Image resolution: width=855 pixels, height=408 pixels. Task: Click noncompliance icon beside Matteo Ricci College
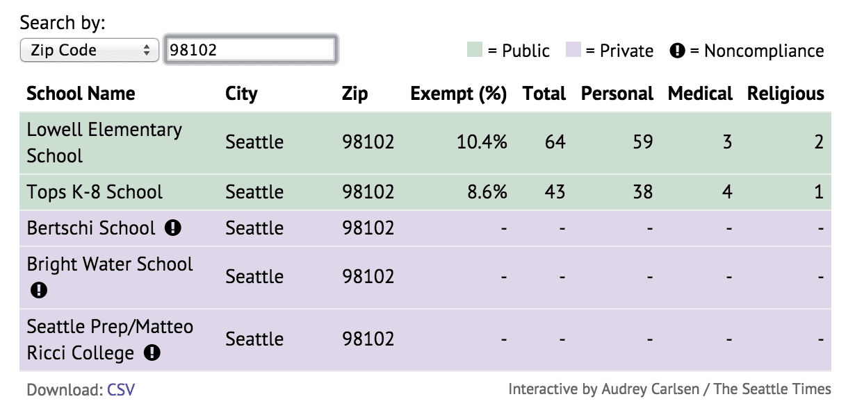(x=152, y=352)
